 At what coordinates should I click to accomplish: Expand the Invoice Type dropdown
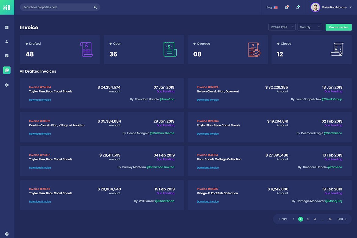(282, 27)
